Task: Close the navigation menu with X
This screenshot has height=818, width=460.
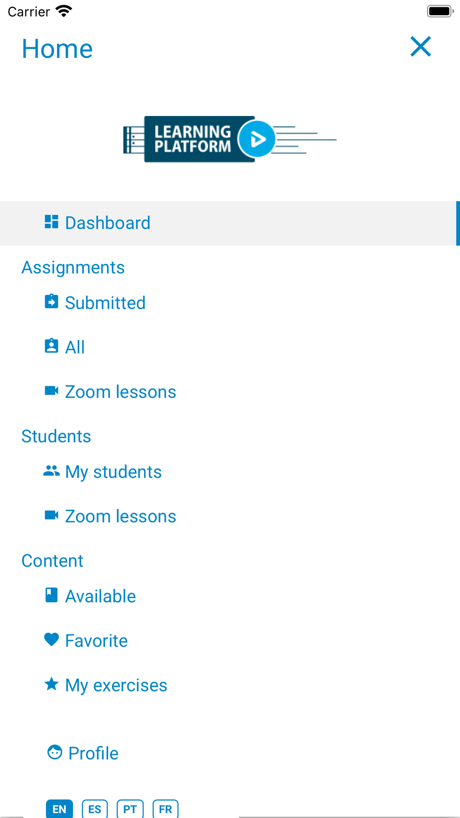Action: pos(420,47)
